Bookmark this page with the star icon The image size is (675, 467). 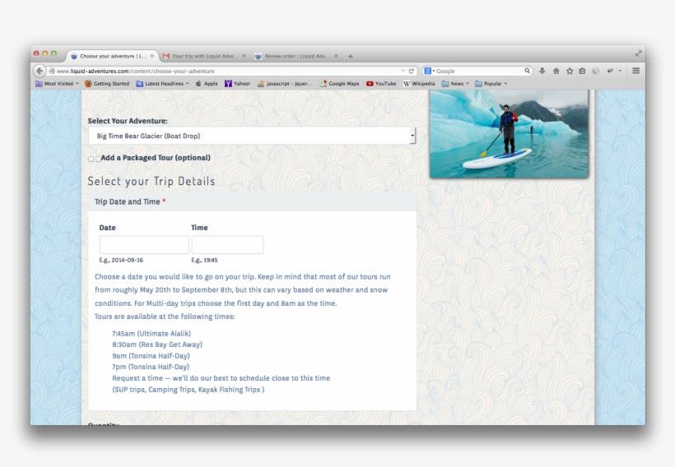570,71
